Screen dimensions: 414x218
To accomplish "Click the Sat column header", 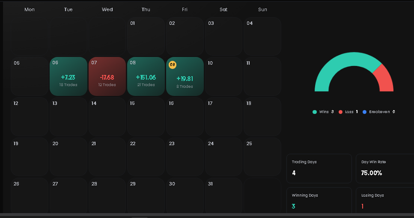I will pyautogui.click(x=223, y=9).
